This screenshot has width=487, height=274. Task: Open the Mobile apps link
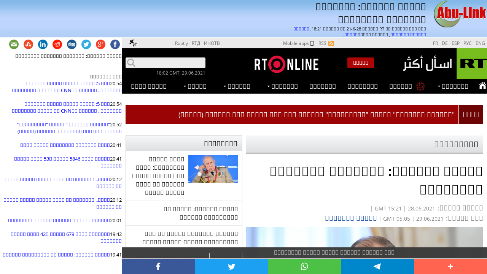[x=296, y=43]
